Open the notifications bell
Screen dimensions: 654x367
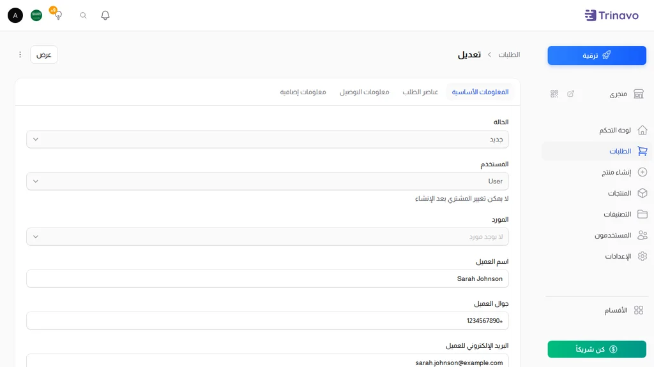tap(105, 15)
